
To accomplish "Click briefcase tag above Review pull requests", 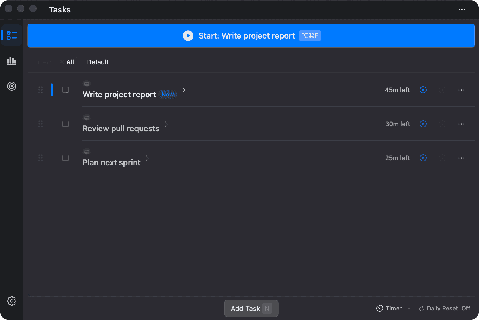I will pyautogui.click(x=87, y=117).
